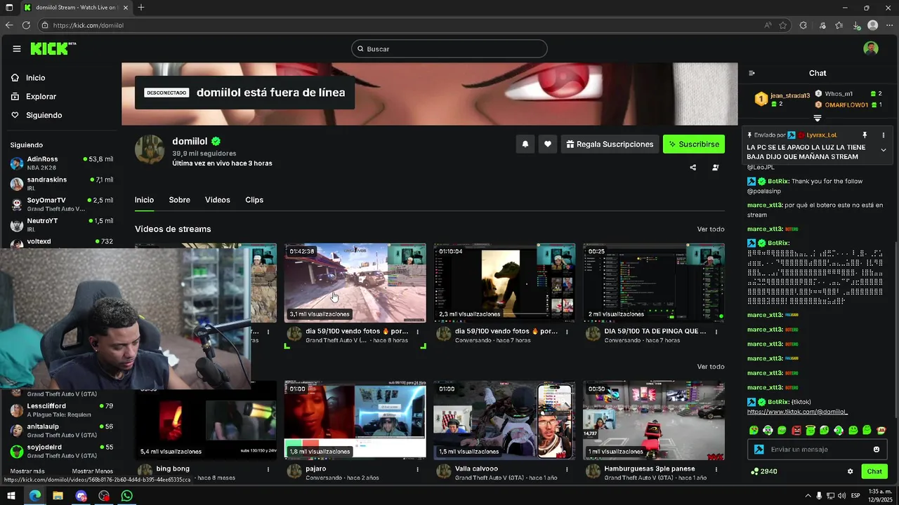Open AdinRoss channel in sidebar
Screen dimensions: 899x505
pos(62,163)
